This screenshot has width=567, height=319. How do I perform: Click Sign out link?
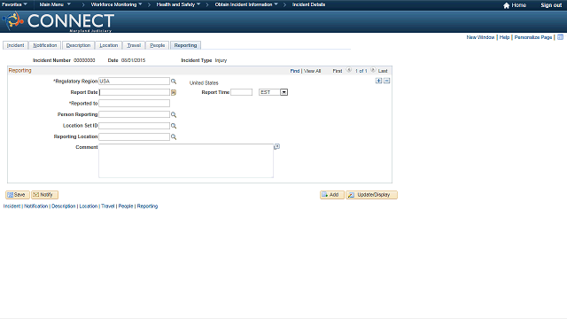coord(551,5)
